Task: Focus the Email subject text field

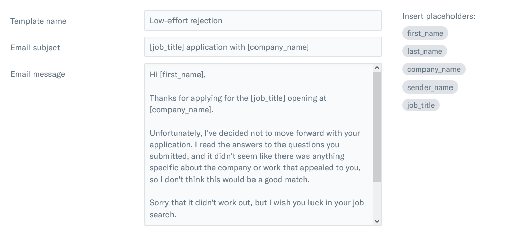Action: pos(263,47)
